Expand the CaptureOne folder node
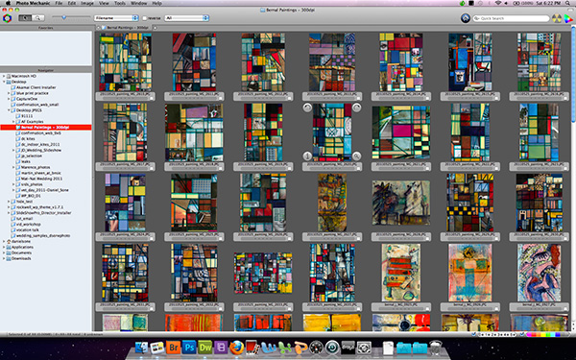Image resolution: width=576 pixels, height=360 pixels. 9,99
